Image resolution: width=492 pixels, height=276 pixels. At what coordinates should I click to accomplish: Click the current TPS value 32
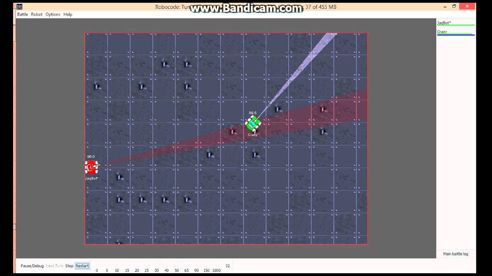pyautogui.click(x=228, y=266)
